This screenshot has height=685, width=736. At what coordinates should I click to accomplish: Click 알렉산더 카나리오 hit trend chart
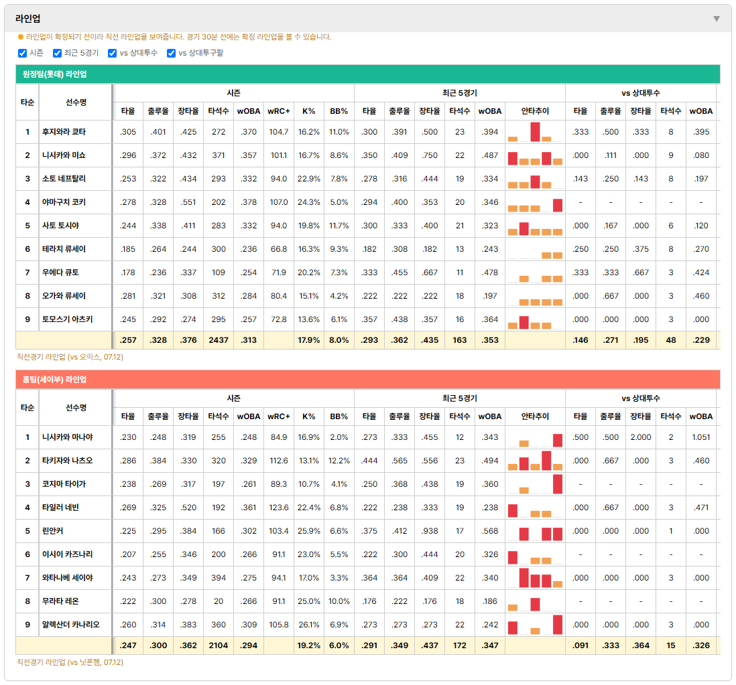pos(535,625)
